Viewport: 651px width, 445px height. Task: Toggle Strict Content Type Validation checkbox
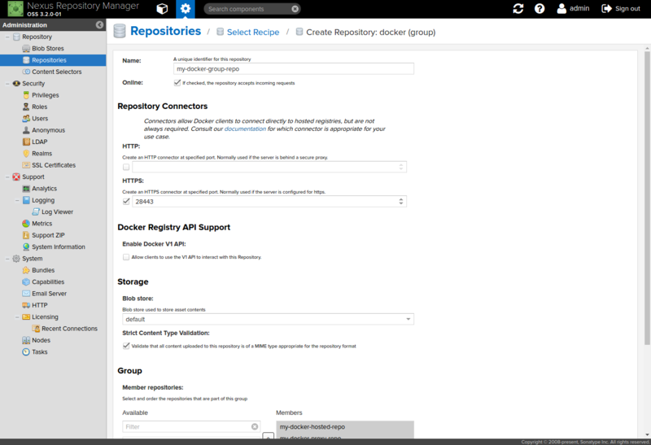tap(126, 346)
